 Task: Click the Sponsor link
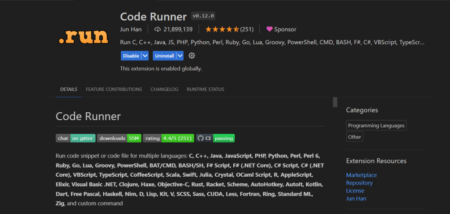click(285, 29)
